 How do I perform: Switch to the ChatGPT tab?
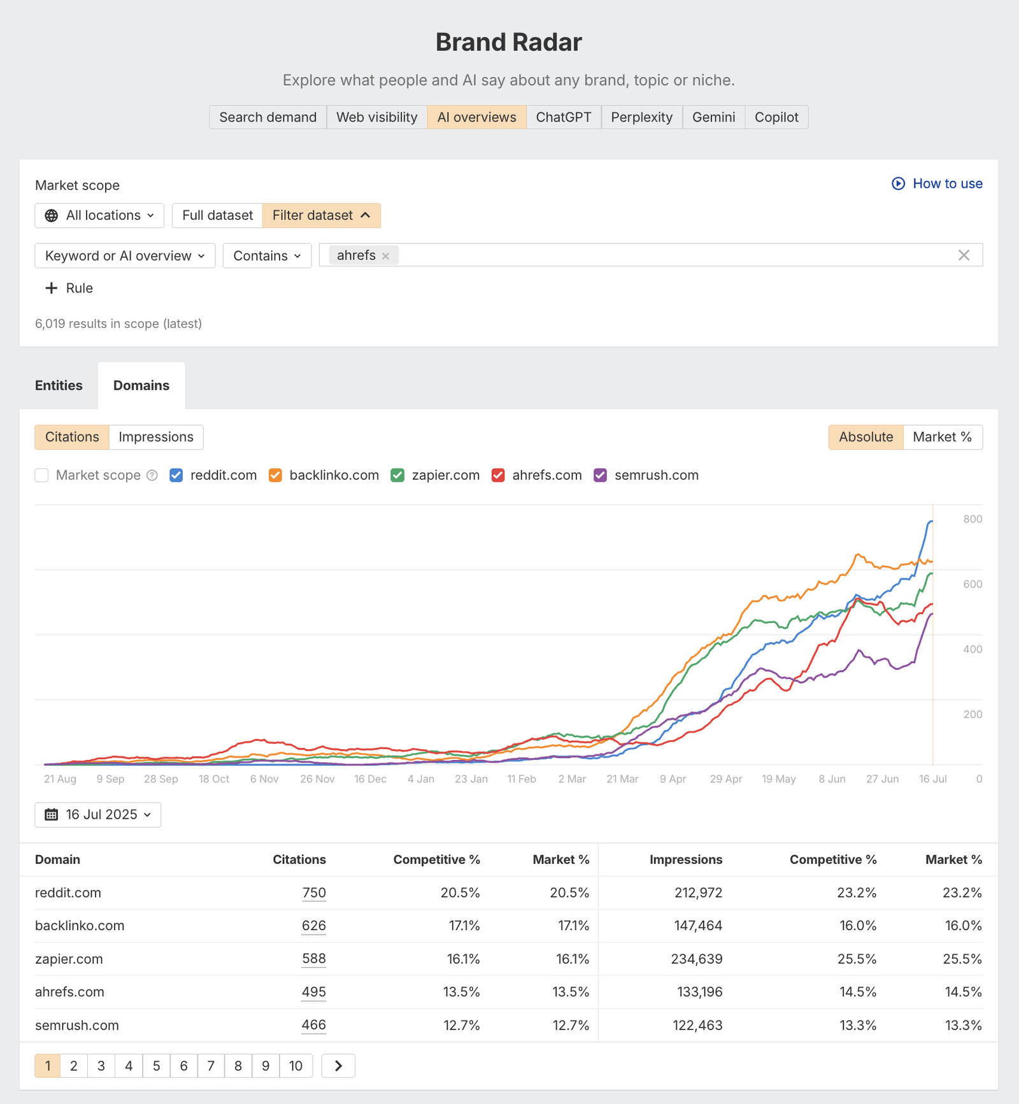563,117
